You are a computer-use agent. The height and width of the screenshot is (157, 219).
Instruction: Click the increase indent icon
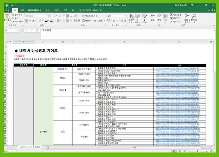point(79,21)
